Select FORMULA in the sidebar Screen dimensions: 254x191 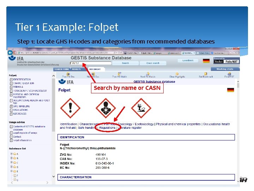click(18, 87)
